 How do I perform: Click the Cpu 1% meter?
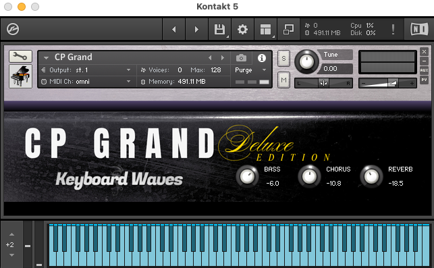click(362, 26)
